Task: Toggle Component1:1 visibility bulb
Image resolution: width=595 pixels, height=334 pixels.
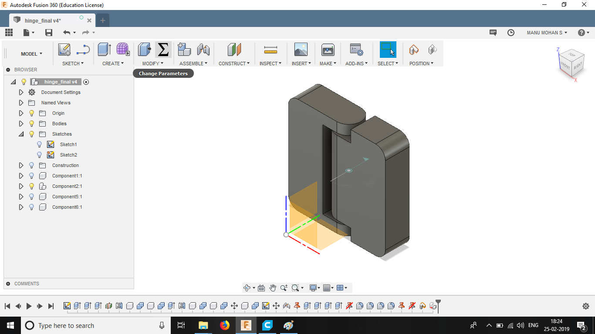Action: [31, 176]
